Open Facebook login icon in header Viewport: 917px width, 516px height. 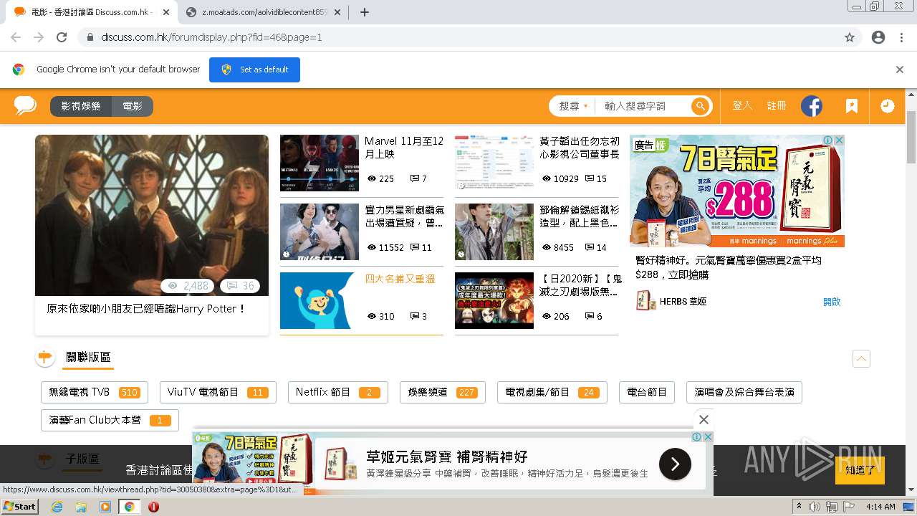point(811,106)
